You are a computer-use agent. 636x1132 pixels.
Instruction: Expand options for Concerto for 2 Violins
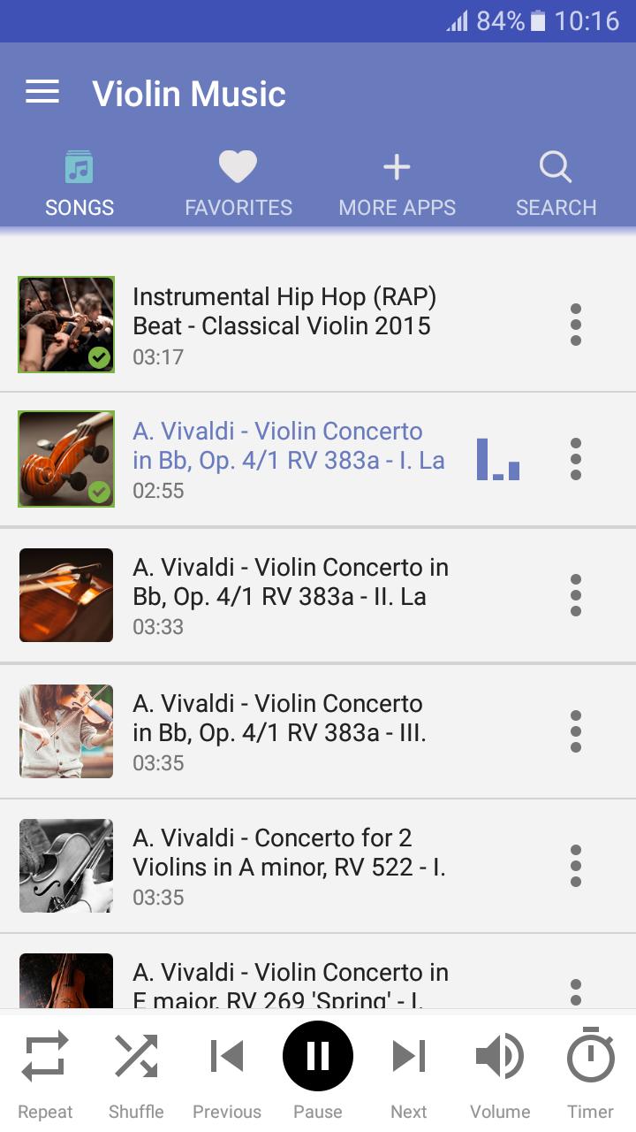click(576, 866)
